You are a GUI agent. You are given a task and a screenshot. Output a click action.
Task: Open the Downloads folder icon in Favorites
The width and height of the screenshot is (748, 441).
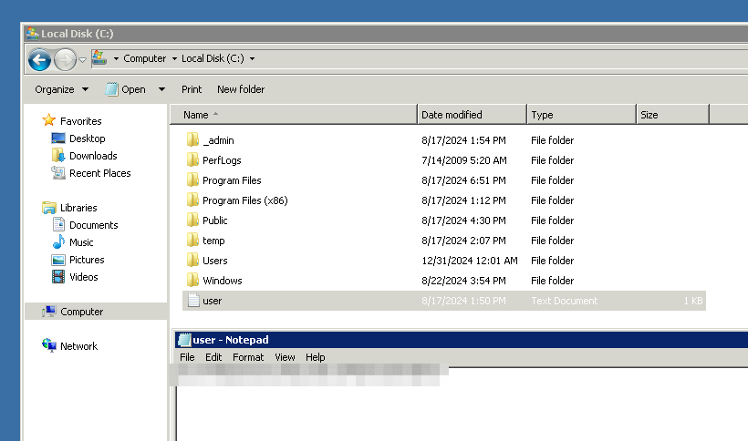[59, 156]
